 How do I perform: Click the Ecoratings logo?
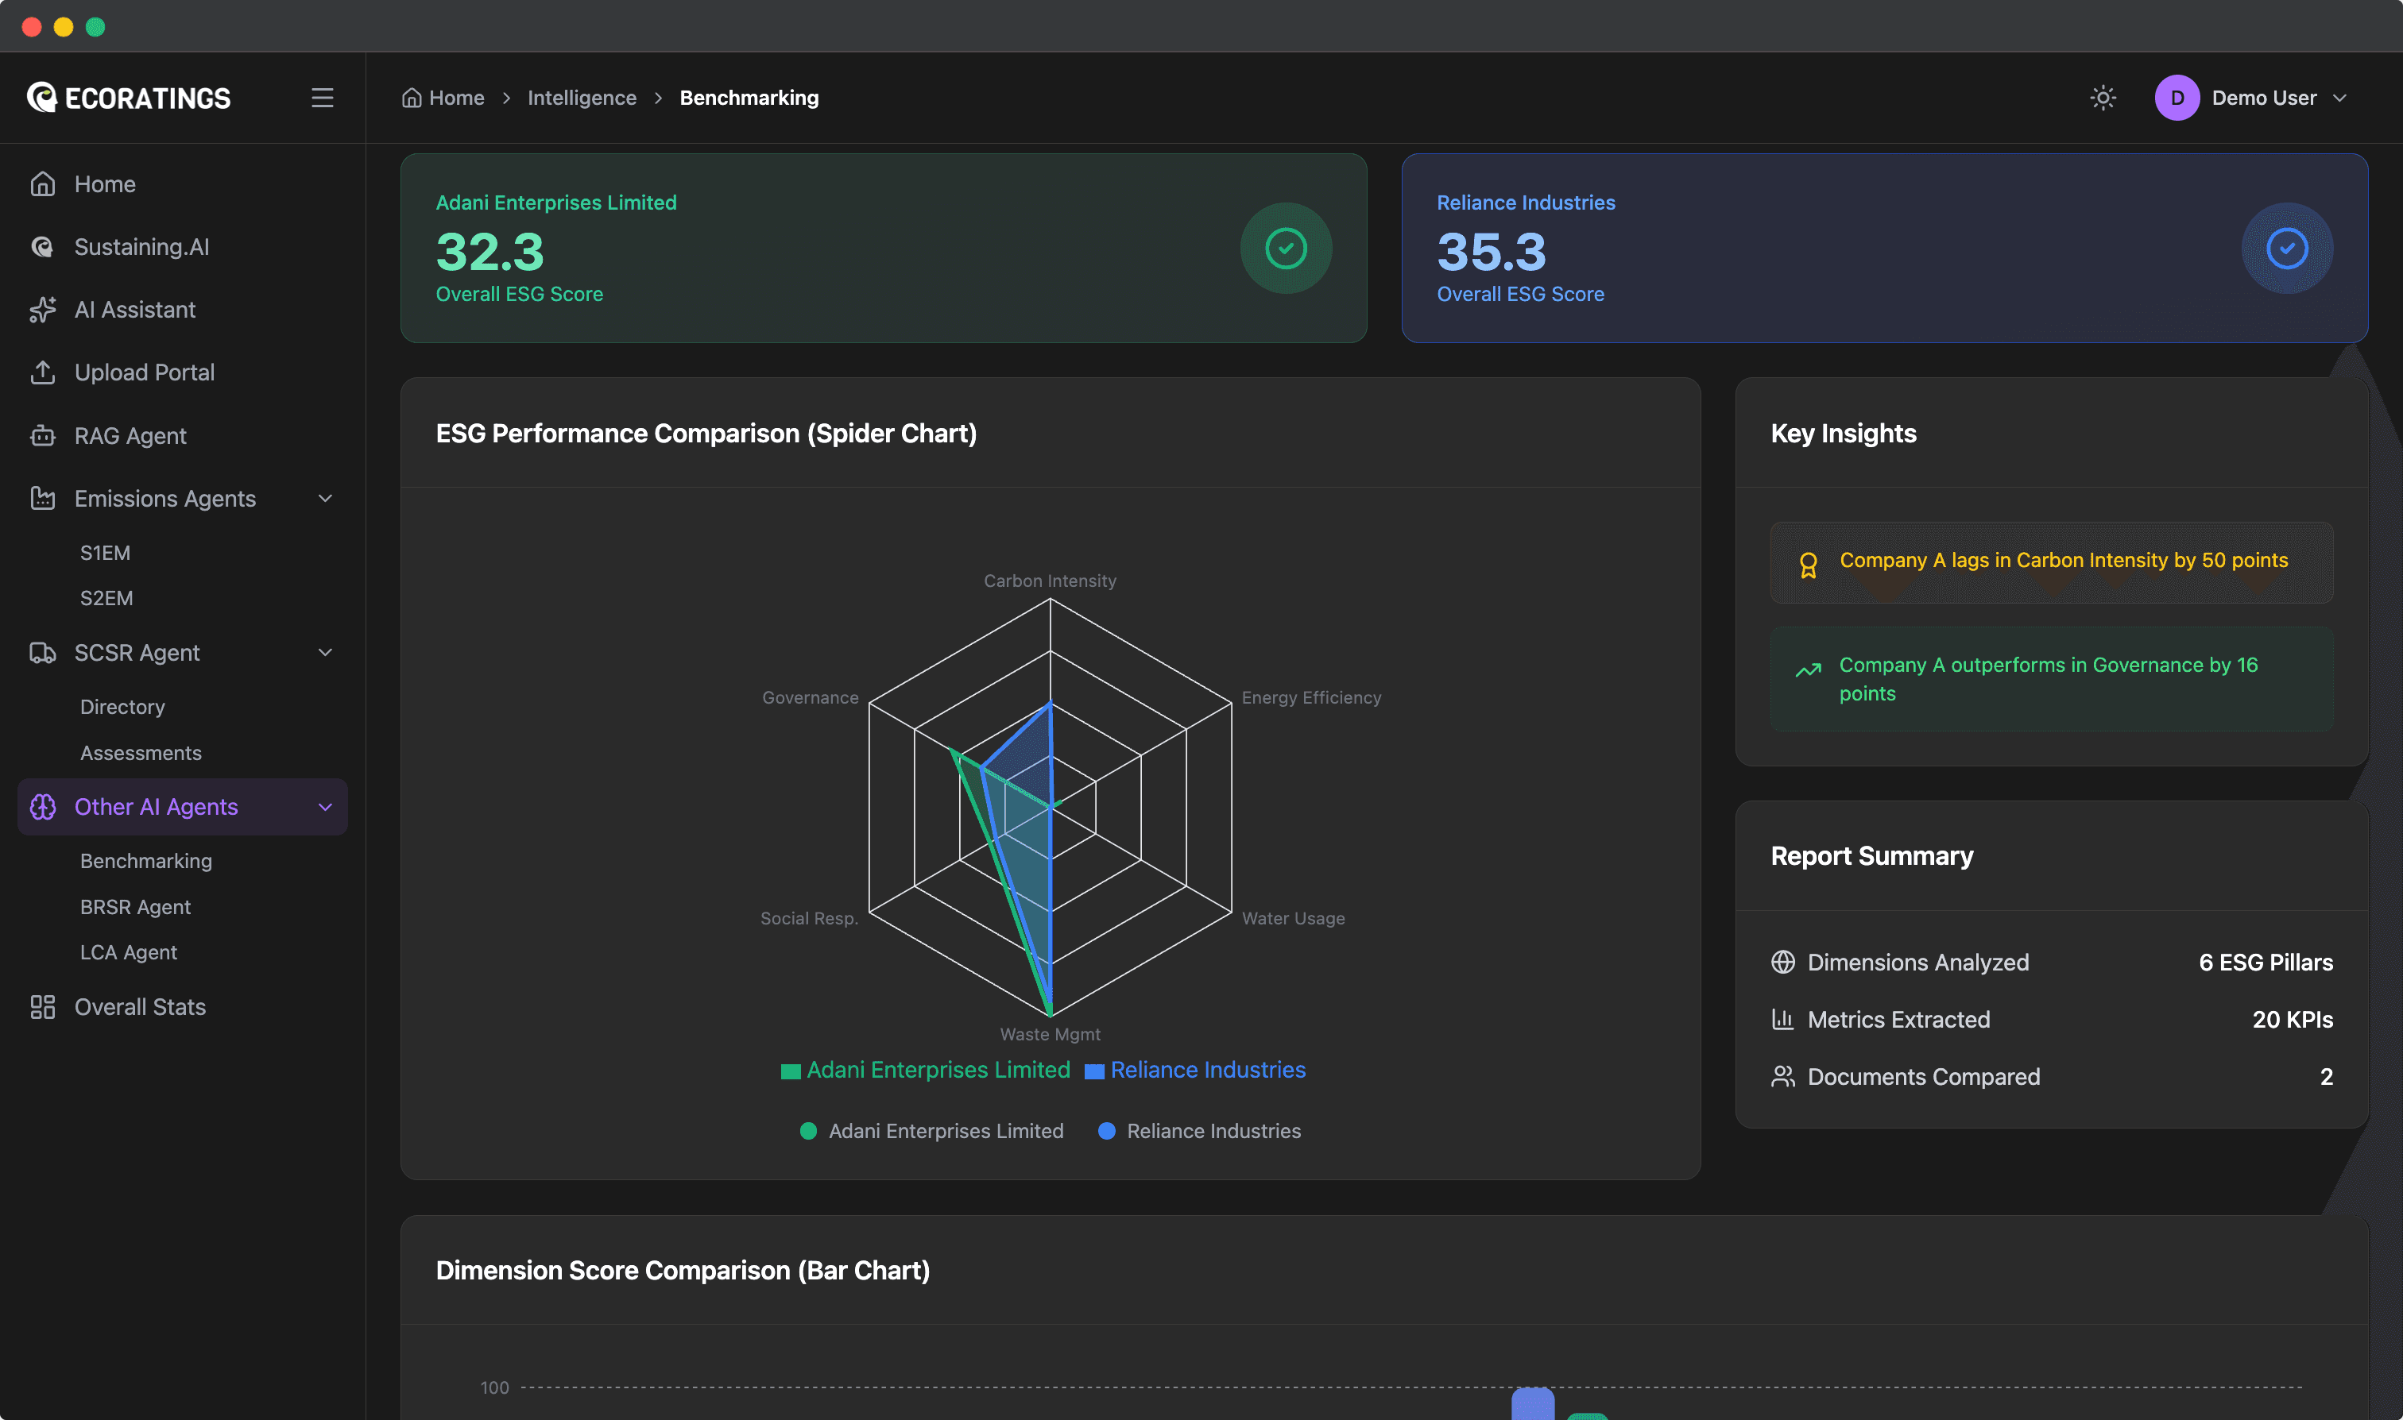pos(130,98)
